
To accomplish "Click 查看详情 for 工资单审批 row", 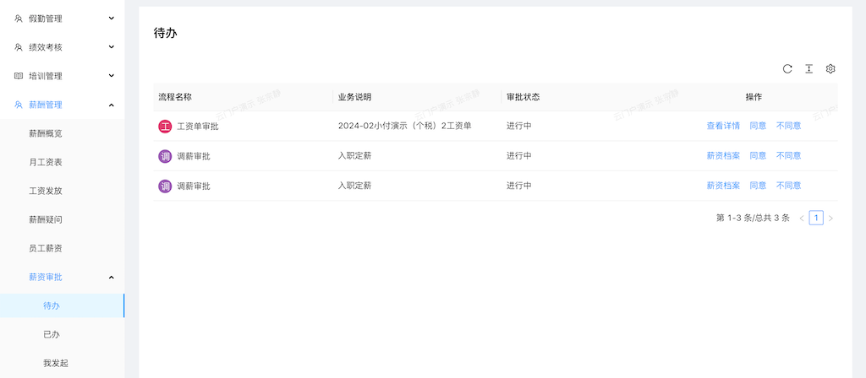I will pos(723,127).
